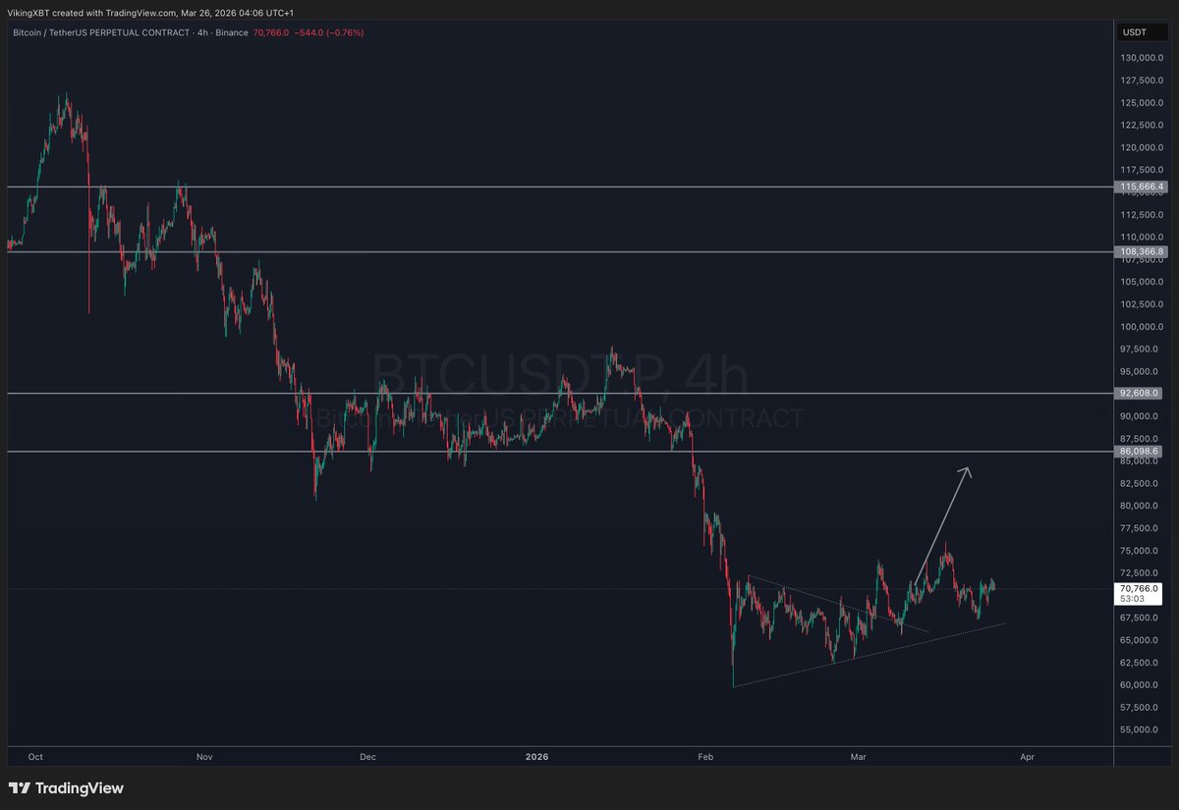Click the 77,500.0 price axis label
Image resolution: width=1179 pixels, height=810 pixels.
1140,528
